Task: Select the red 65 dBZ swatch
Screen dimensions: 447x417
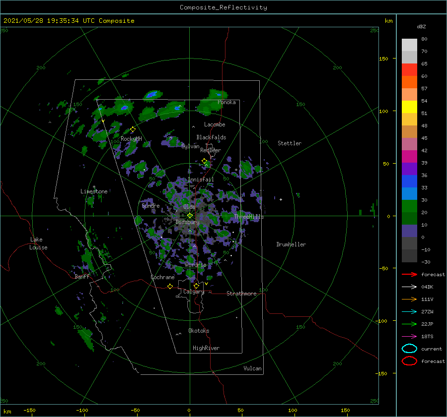Action: [409, 70]
